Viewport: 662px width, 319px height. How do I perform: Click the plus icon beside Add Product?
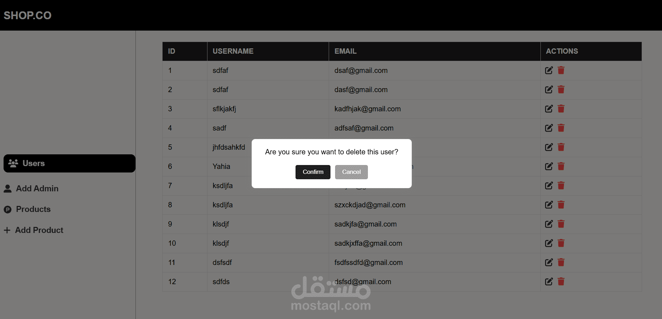[7, 230]
